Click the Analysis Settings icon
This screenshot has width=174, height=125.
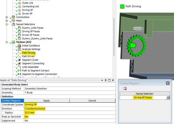point(19,49)
